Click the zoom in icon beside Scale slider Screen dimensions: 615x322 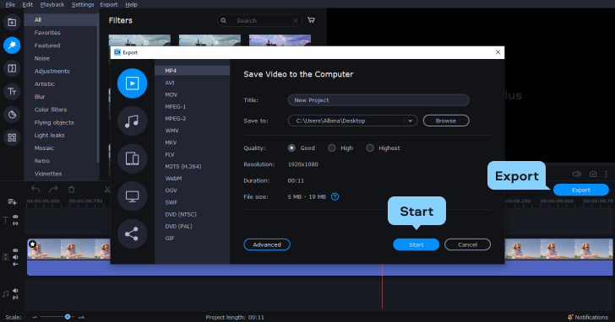(x=81, y=317)
